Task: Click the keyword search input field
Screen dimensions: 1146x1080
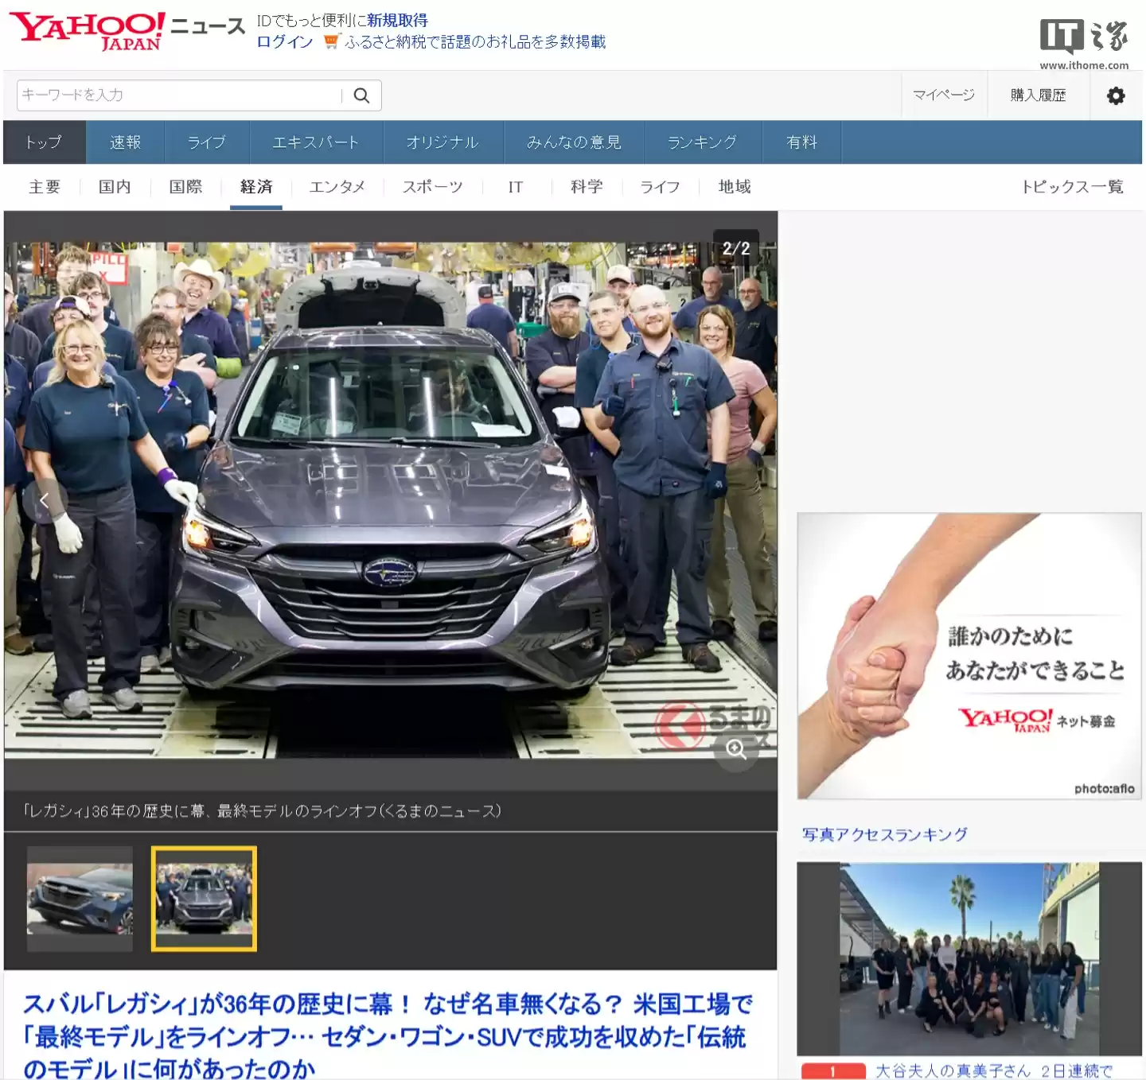Action: click(x=179, y=95)
